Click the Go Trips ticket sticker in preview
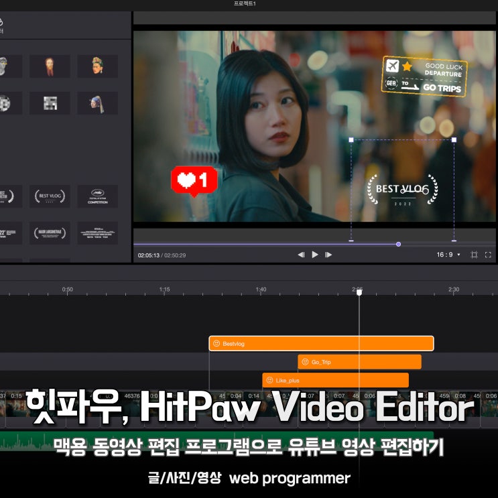This screenshot has width=498, height=498. click(424, 76)
